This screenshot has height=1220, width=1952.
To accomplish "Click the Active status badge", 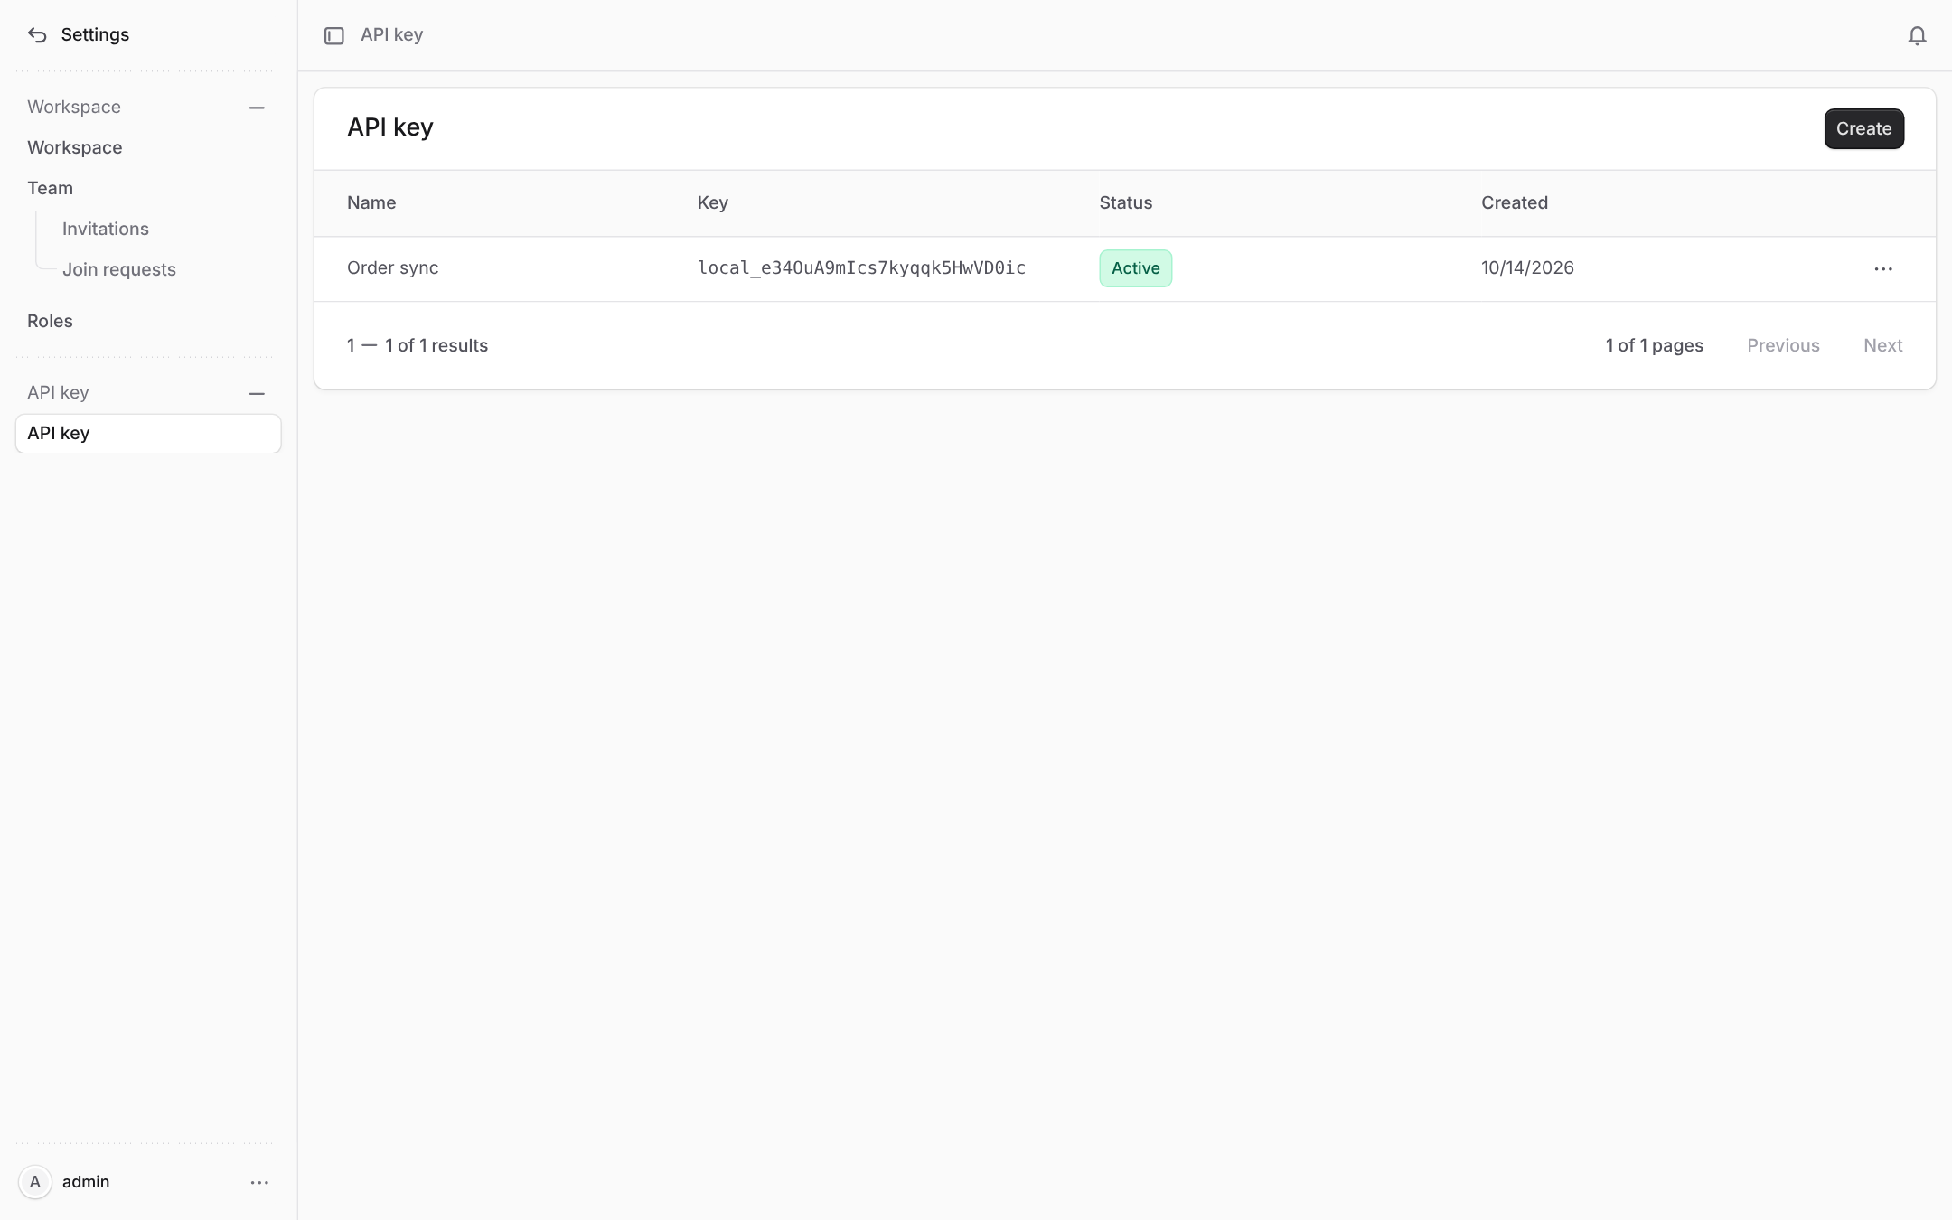I will coord(1135,268).
